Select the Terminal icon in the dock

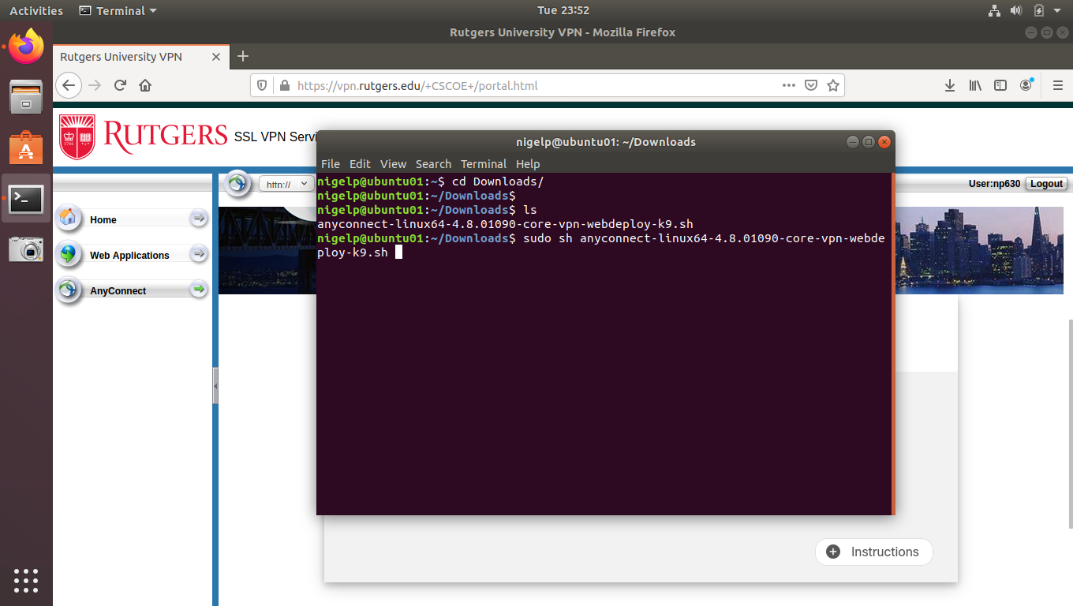(26, 198)
